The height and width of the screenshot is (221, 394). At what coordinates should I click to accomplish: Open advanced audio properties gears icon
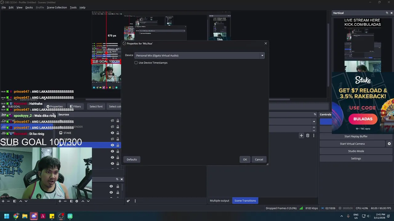[128, 201]
